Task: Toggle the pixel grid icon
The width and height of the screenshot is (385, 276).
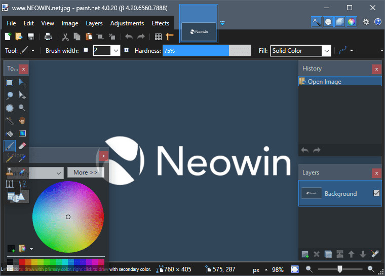Action: click(x=158, y=37)
